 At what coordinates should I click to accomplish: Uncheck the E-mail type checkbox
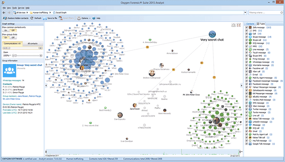click(x=247, y=75)
